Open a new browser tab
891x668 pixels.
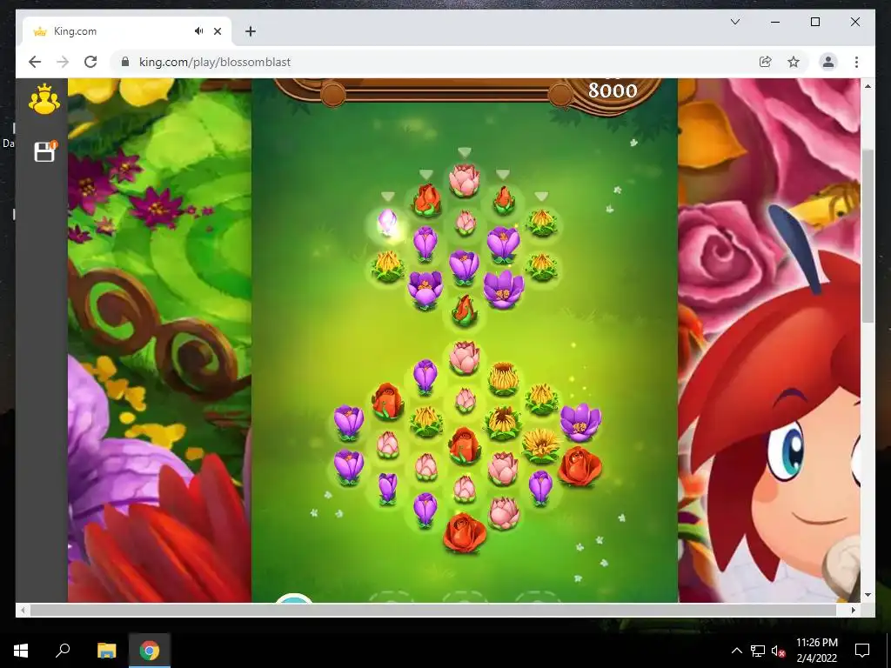[x=251, y=31]
